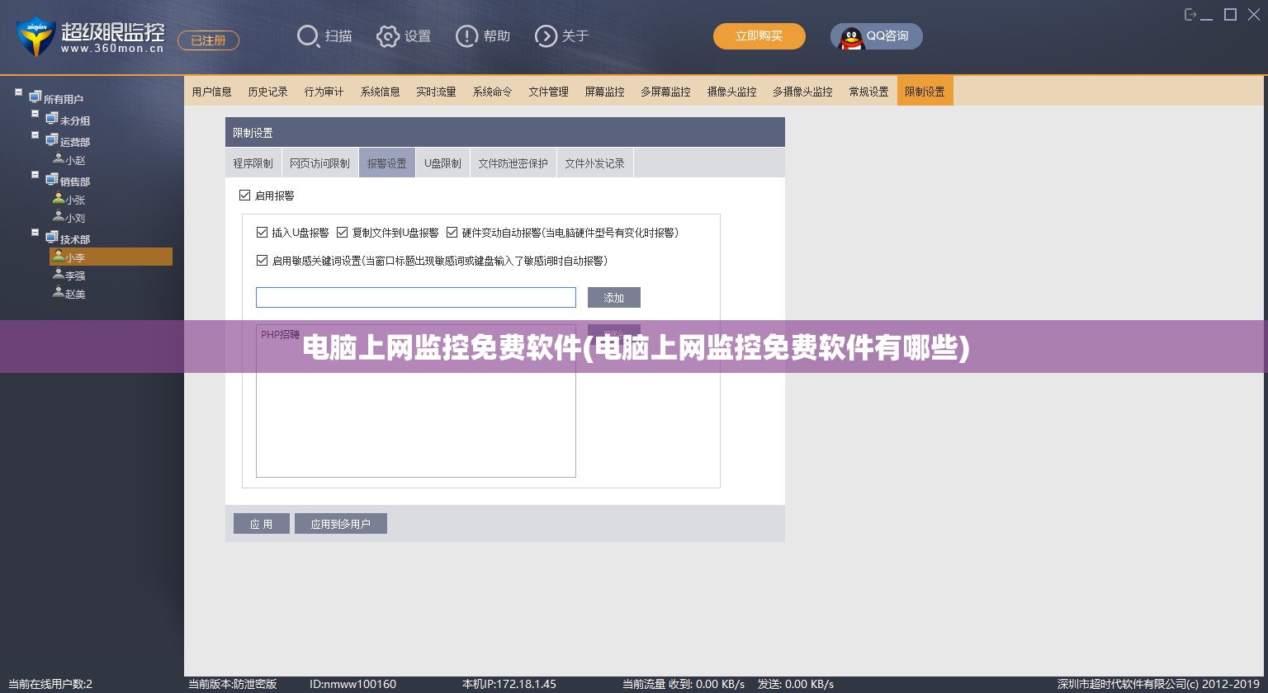Click the Help exclamation circle icon
Viewport: 1268px width, 693px height.
(466, 36)
